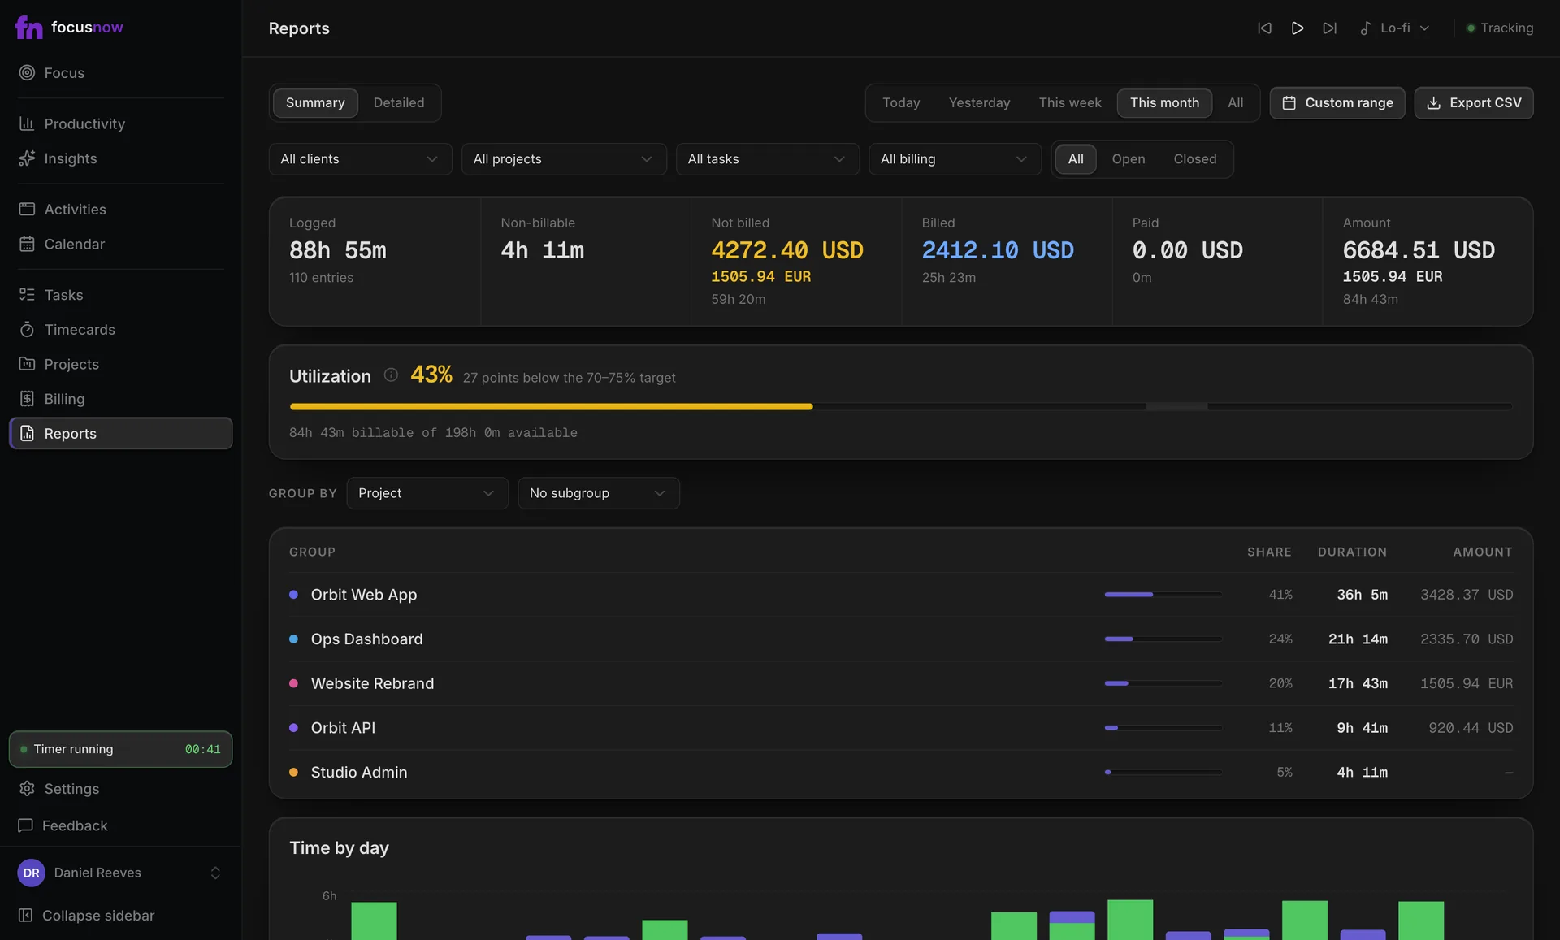Play the Lo-fi music
Screen dimensions: 1560x940
tap(1297, 28)
